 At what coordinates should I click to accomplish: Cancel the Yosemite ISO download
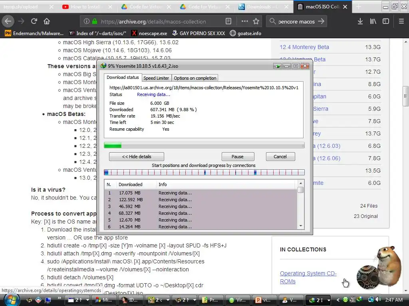[280, 157]
